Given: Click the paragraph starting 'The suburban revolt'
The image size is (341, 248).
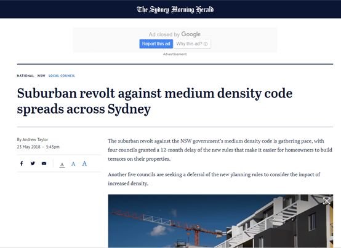Looking at the screenshot, I should pos(220,150).
